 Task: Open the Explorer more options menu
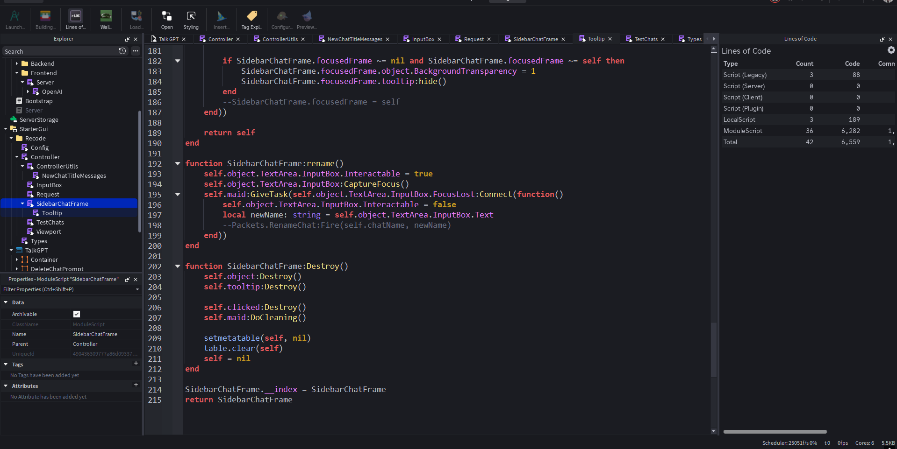click(x=136, y=51)
